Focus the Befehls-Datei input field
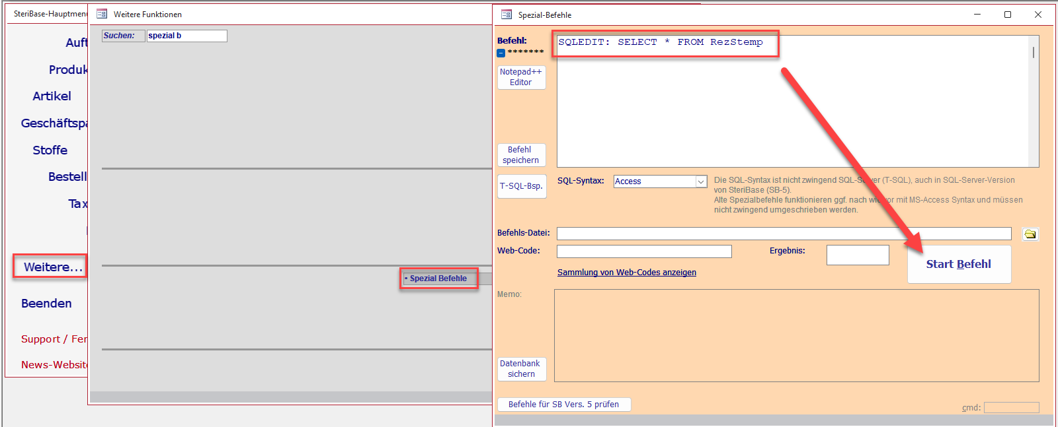Screen dimensions: 1058x427 tap(784, 234)
